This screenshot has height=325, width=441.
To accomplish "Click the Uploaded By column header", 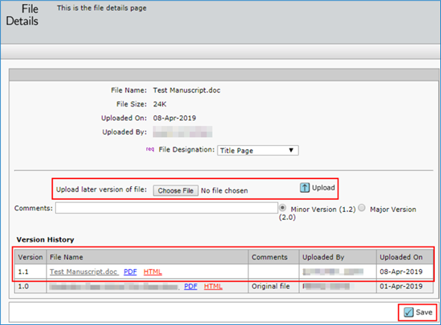I will (323, 257).
